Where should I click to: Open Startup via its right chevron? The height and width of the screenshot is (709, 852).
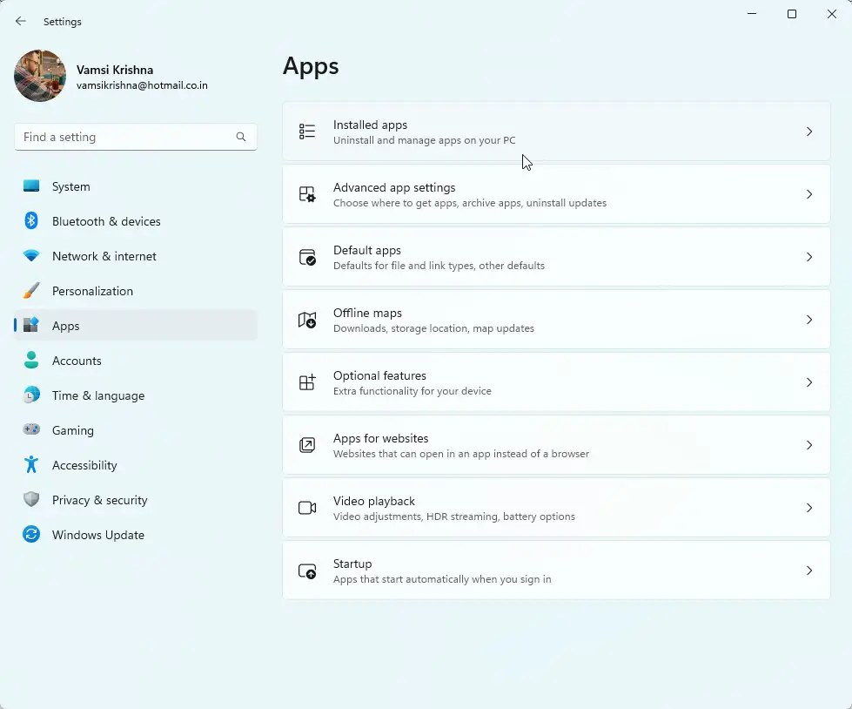pyautogui.click(x=809, y=571)
